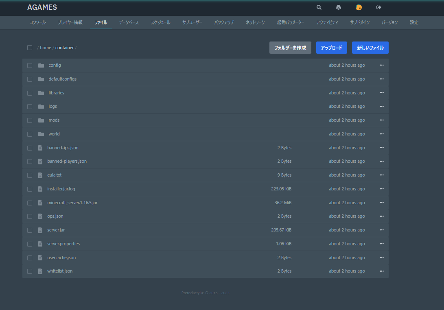
Task: Open the config folder icon
Action: click(41, 65)
